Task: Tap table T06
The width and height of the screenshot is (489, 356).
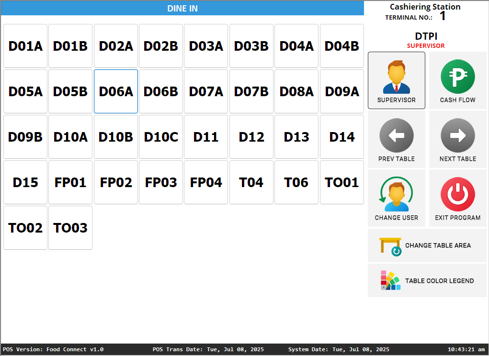Action: point(296,182)
